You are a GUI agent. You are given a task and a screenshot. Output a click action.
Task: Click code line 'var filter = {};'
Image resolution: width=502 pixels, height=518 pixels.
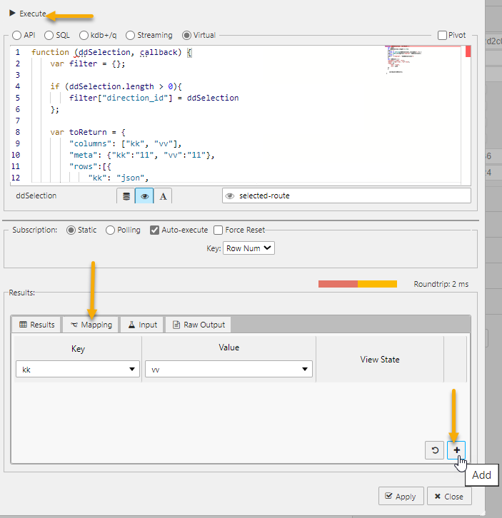(x=88, y=64)
